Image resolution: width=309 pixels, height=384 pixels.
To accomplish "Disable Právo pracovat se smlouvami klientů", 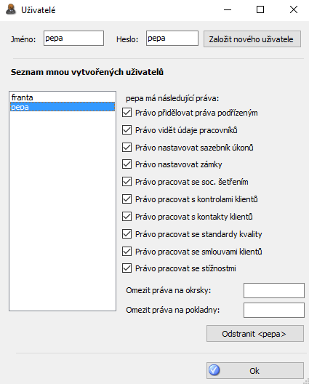I will pyautogui.click(x=127, y=252).
